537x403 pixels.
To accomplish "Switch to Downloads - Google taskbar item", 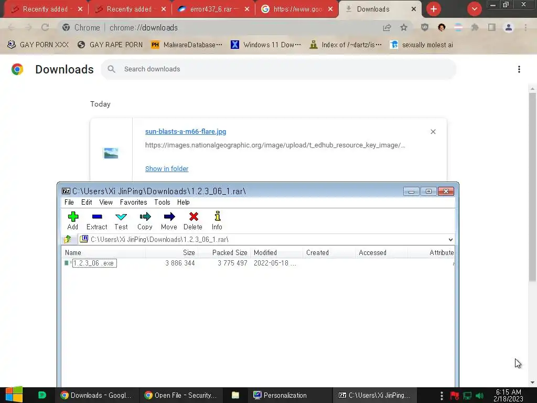I will 96,395.
